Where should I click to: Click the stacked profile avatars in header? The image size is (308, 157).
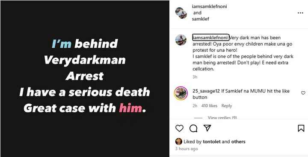[181, 13]
